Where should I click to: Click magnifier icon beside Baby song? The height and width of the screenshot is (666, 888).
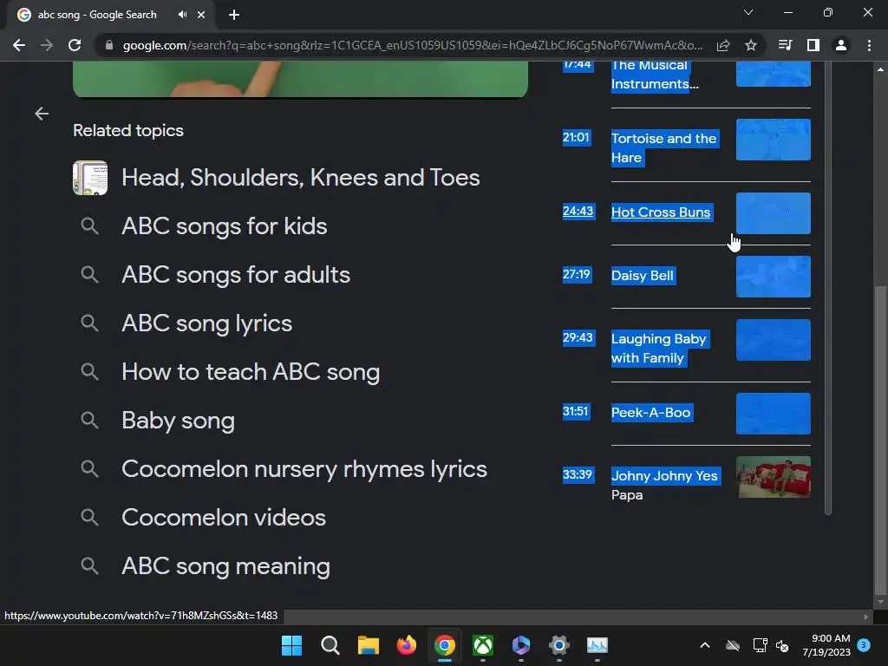point(89,421)
